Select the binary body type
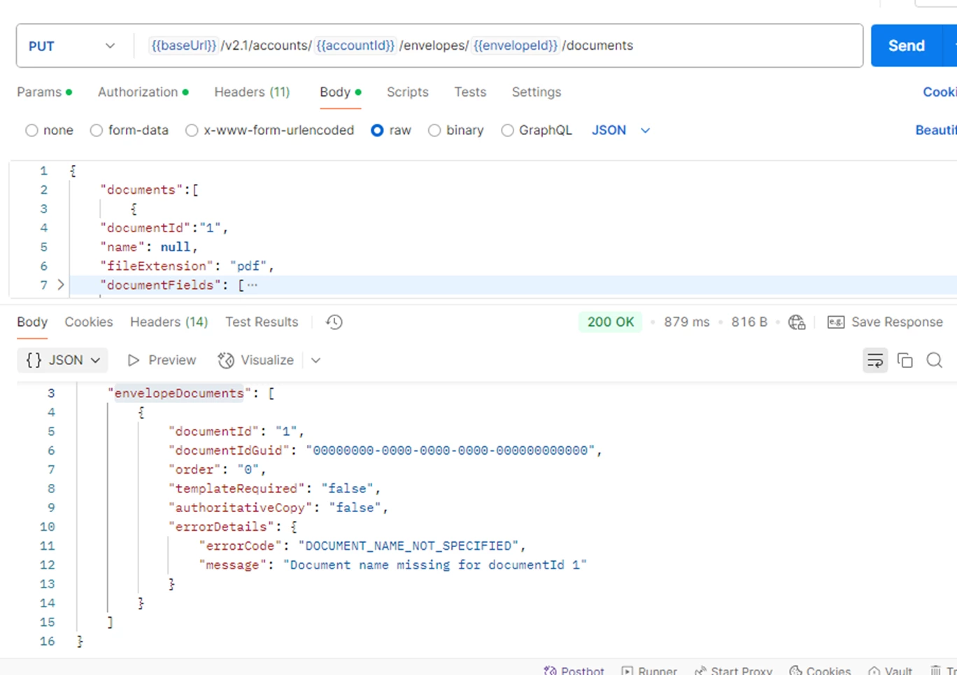The image size is (957, 675). click(x=434, y=130)
